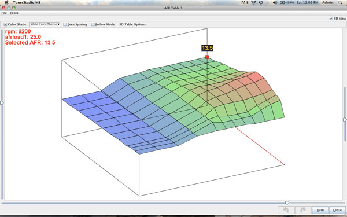This screenshot has width=347, height=217.
Task: Open the Time Machine menu bar icon
Action: (x=261, y=2)
